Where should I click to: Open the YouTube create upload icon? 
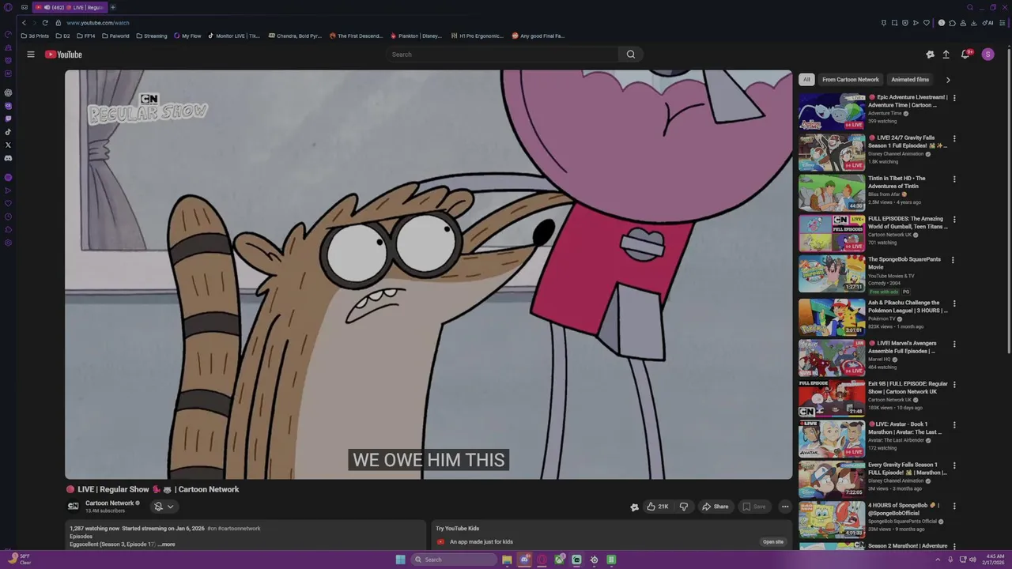(946, 55)
